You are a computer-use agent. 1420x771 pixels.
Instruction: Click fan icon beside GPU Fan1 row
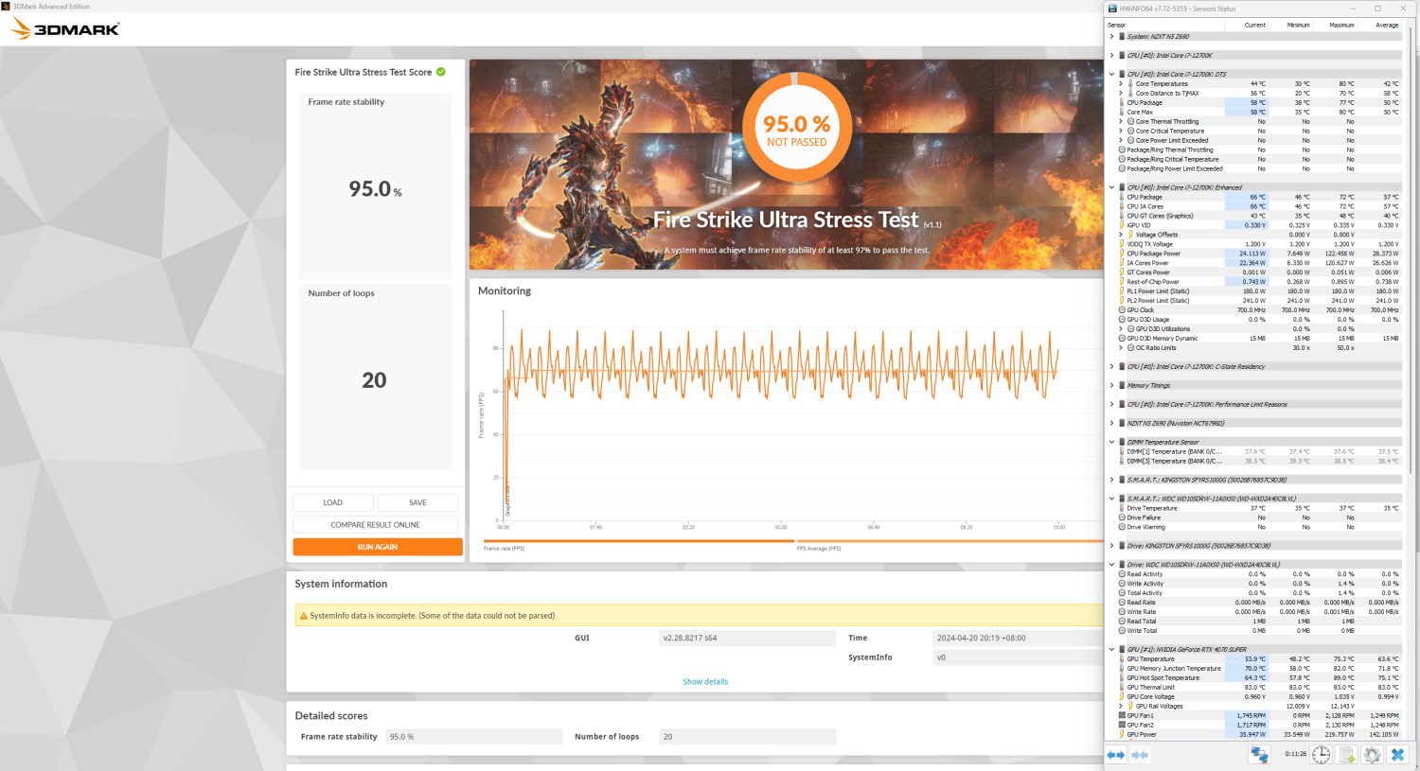point(1123,716)
